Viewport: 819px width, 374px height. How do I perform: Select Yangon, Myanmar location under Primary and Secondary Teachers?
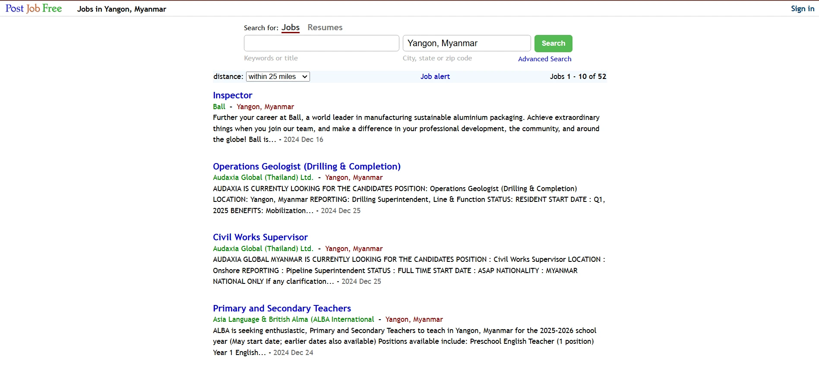pos(414,319)
